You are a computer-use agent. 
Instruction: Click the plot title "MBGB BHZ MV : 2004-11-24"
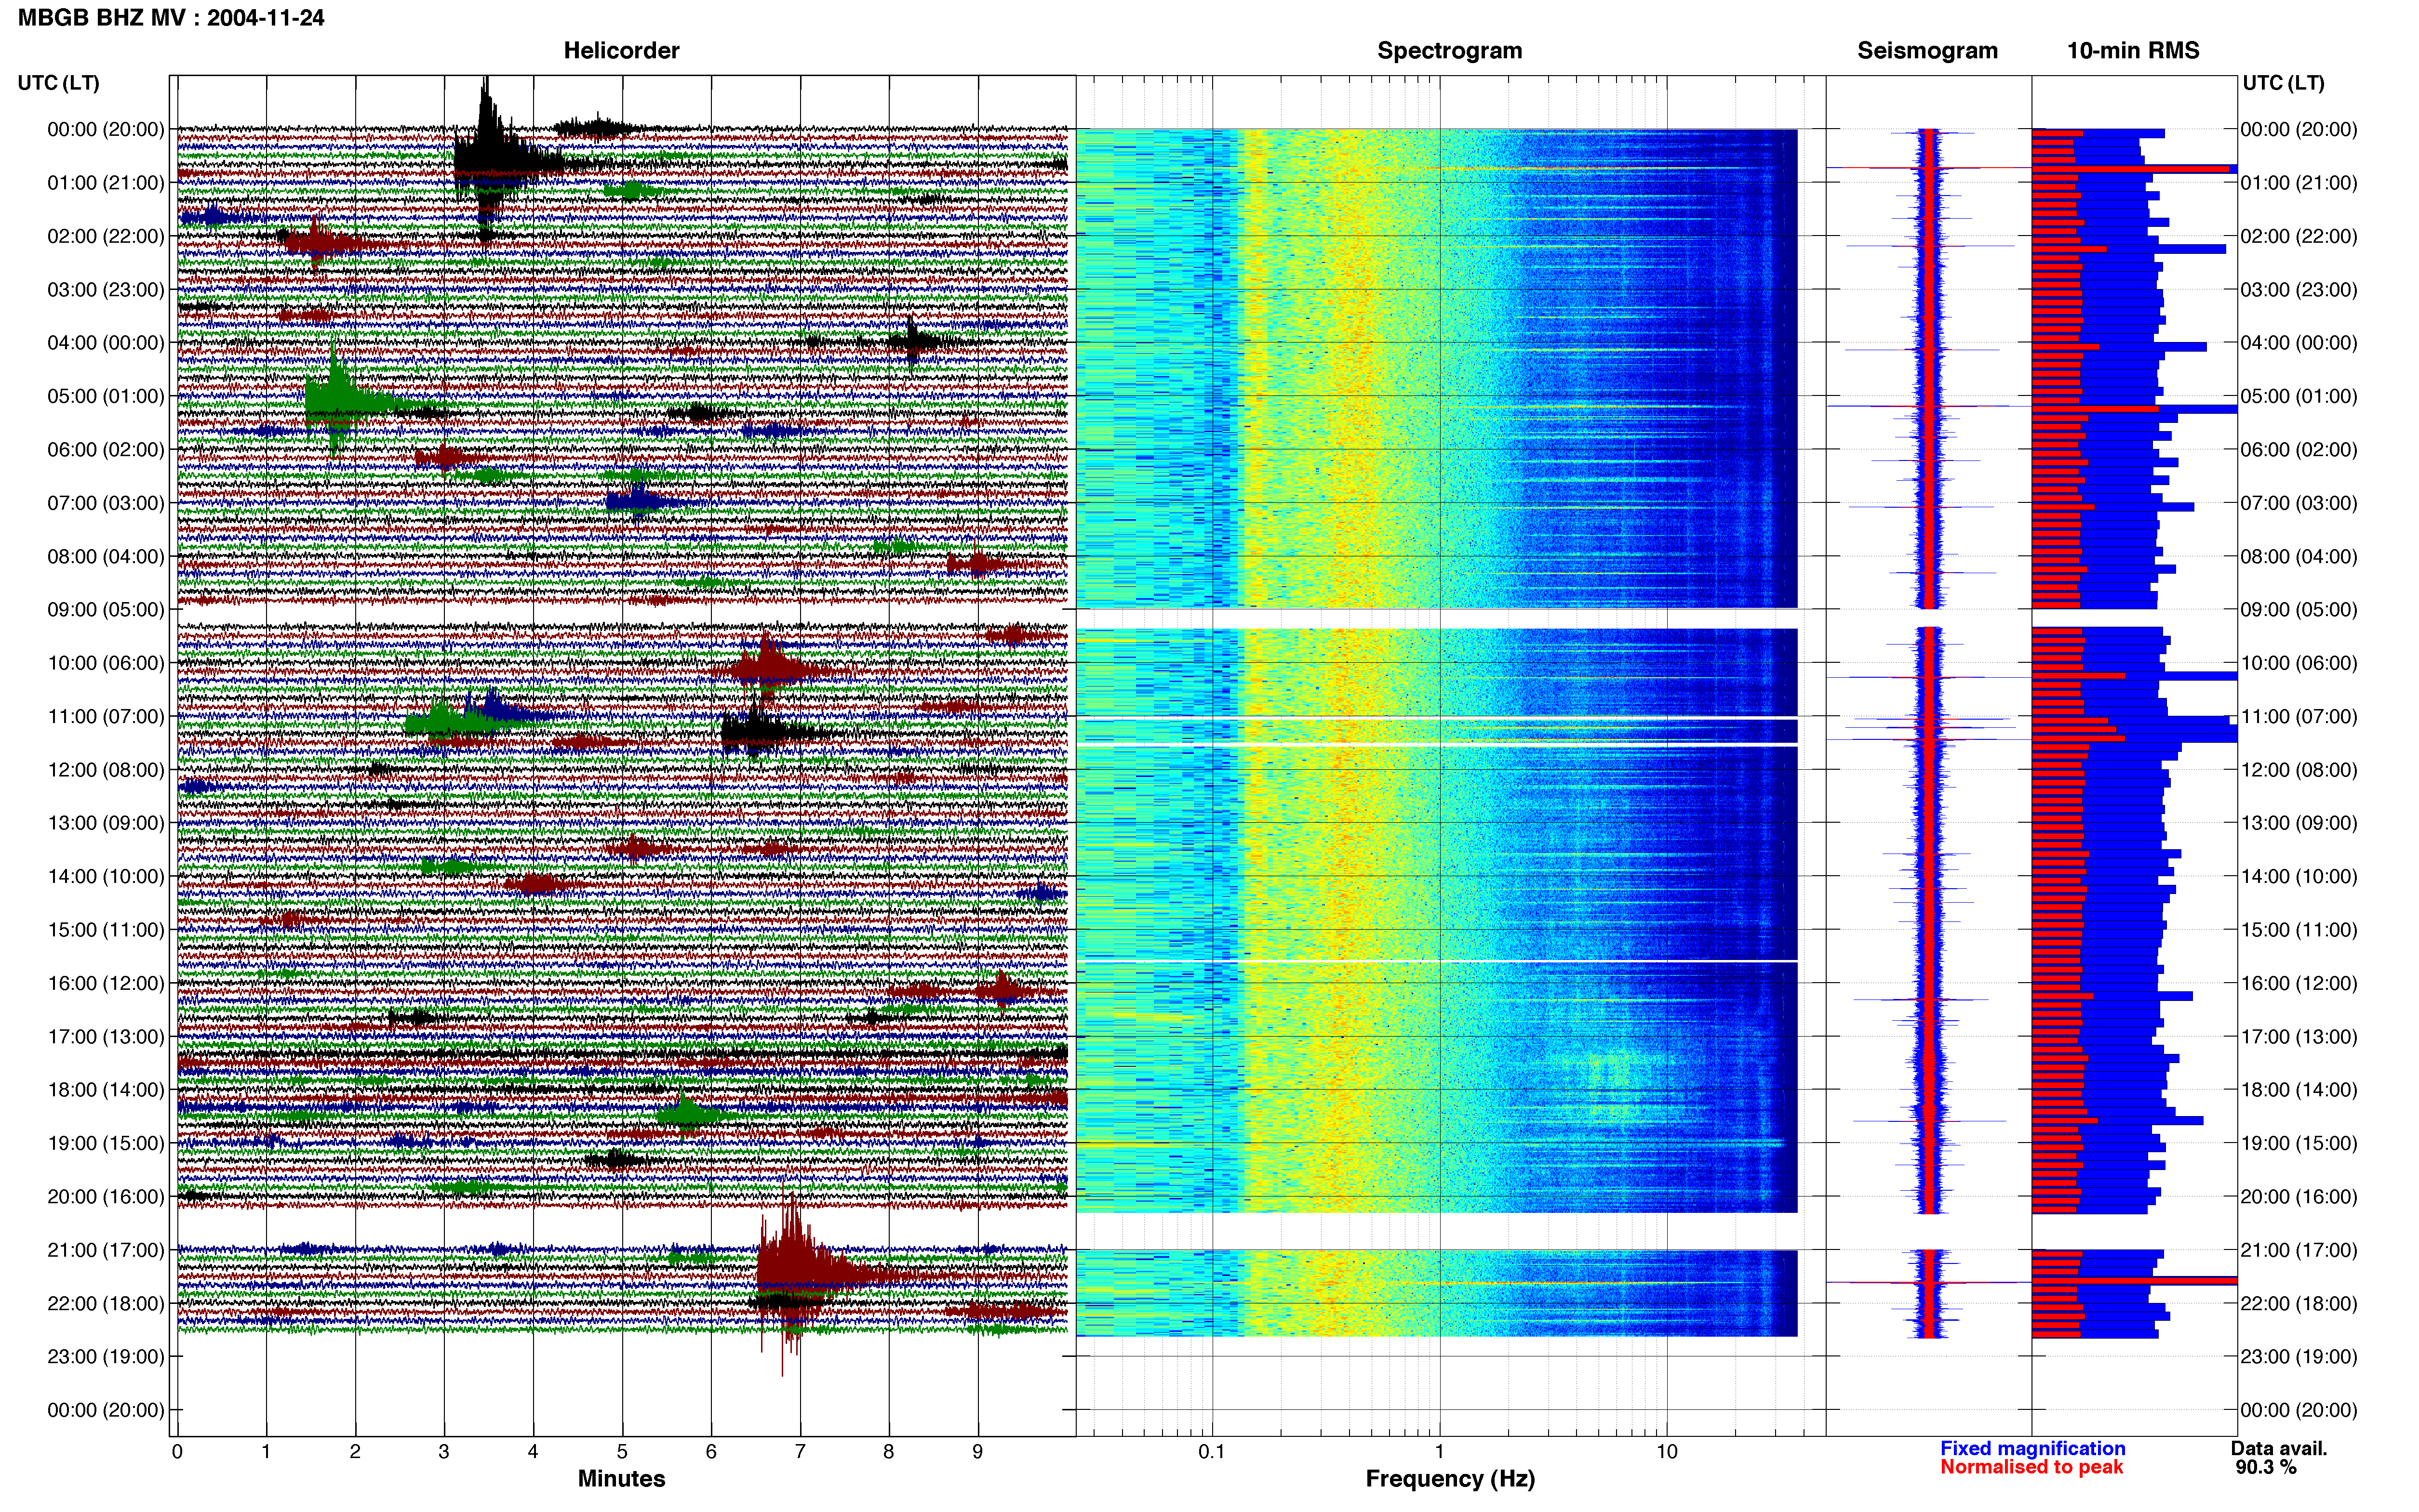tap(171, 17)
